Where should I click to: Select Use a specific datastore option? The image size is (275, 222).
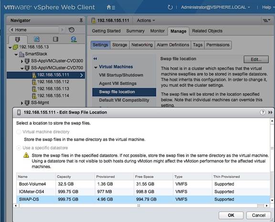click(x=19, y=148)
